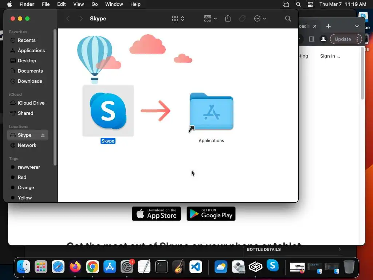Click Get it on Google Play badge
The width and height of the screenshot is (373, 280).
point(211,214)
